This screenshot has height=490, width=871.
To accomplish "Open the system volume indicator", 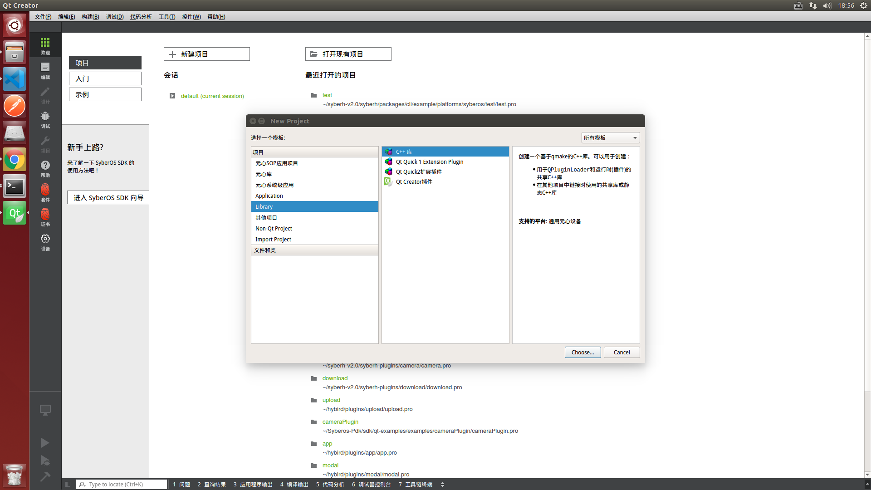I will point(827,5).
